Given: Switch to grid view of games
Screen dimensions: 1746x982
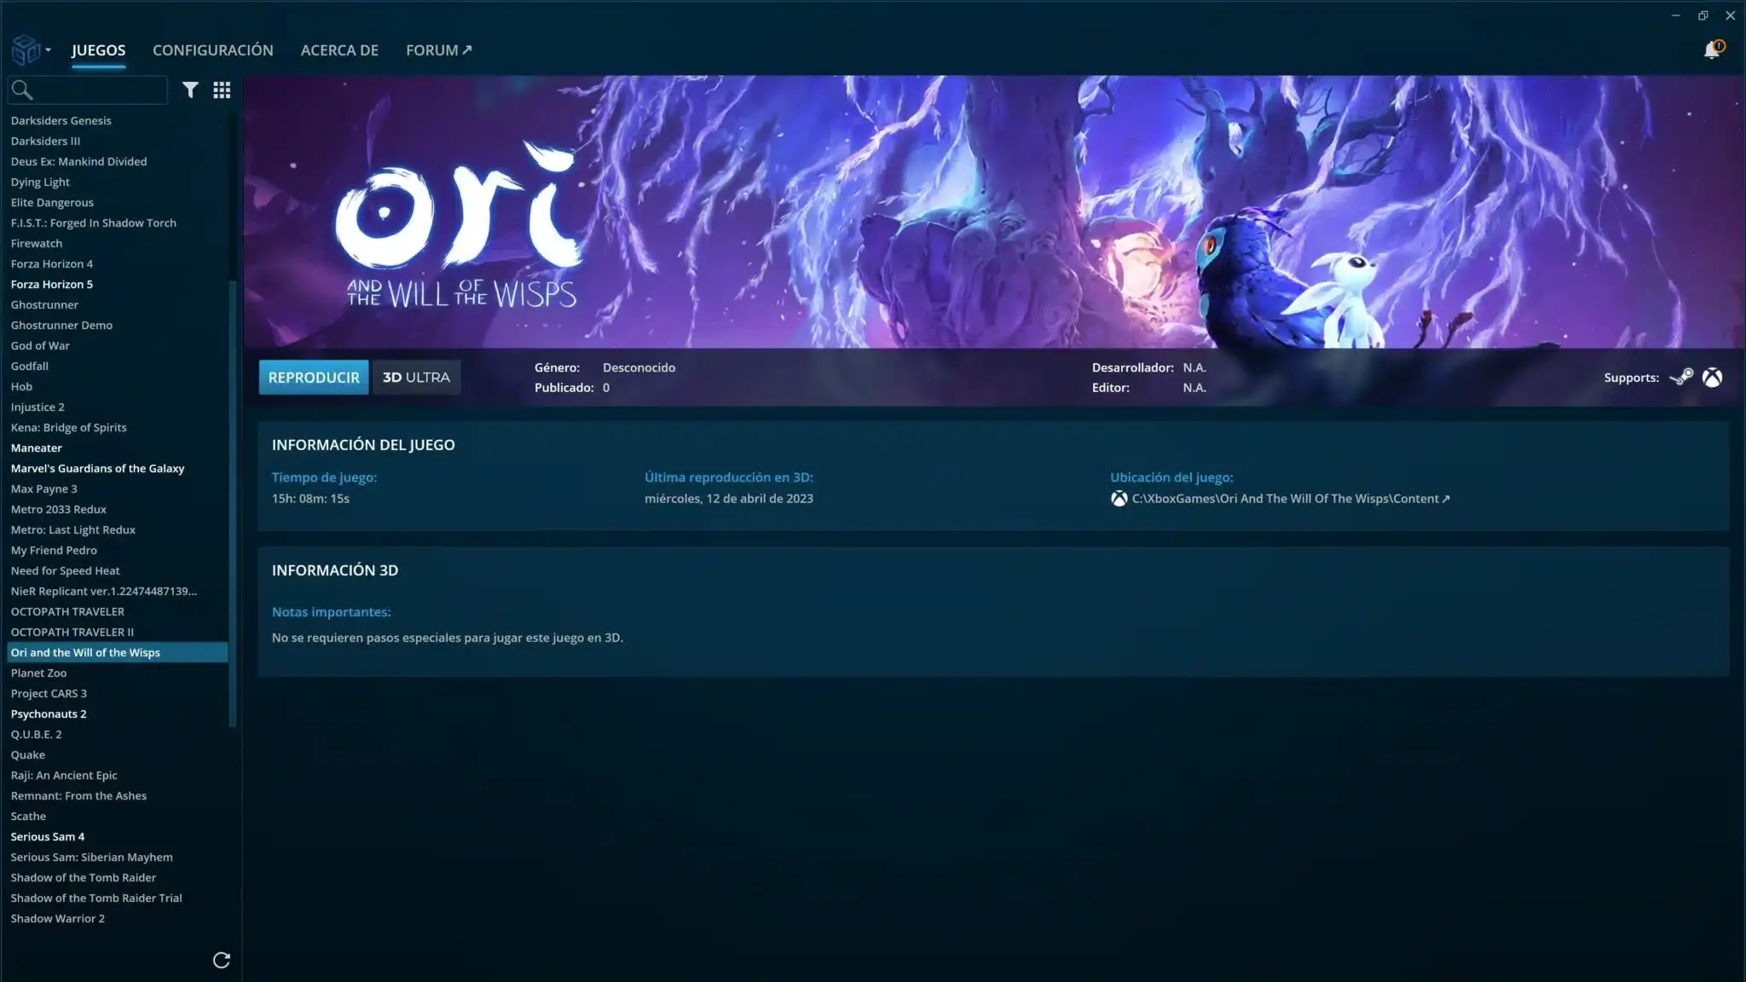Looking at the screenshot, I should pyautogui.click(x=222, y=90).
